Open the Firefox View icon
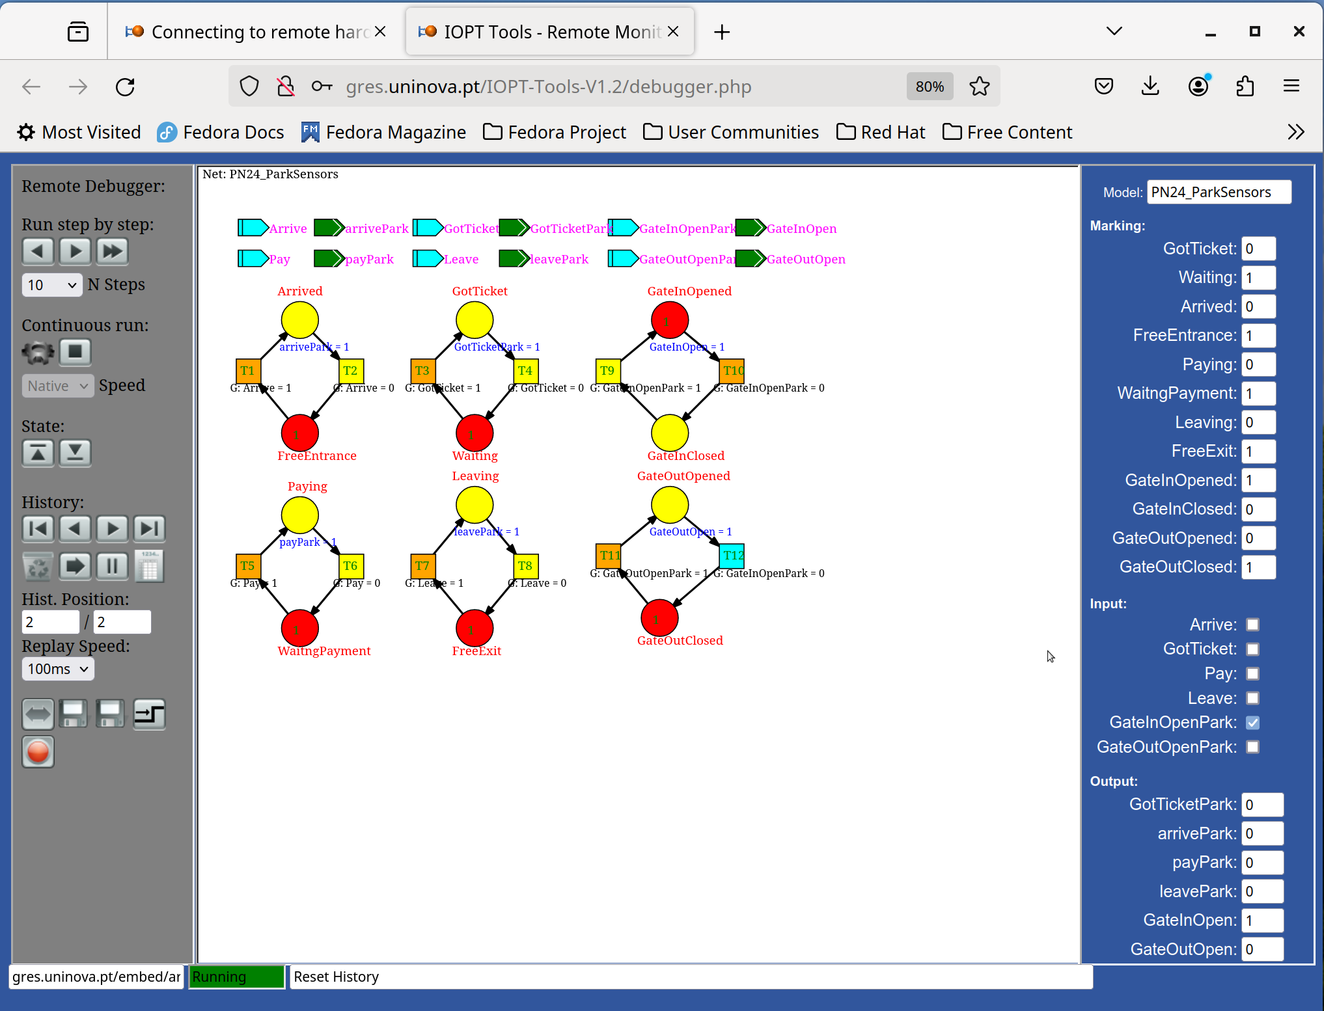The height and width of the screenshot is (1011, 1324). [x=78, y=32]
